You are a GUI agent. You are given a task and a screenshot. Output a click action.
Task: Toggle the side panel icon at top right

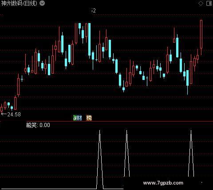(209, 4)
